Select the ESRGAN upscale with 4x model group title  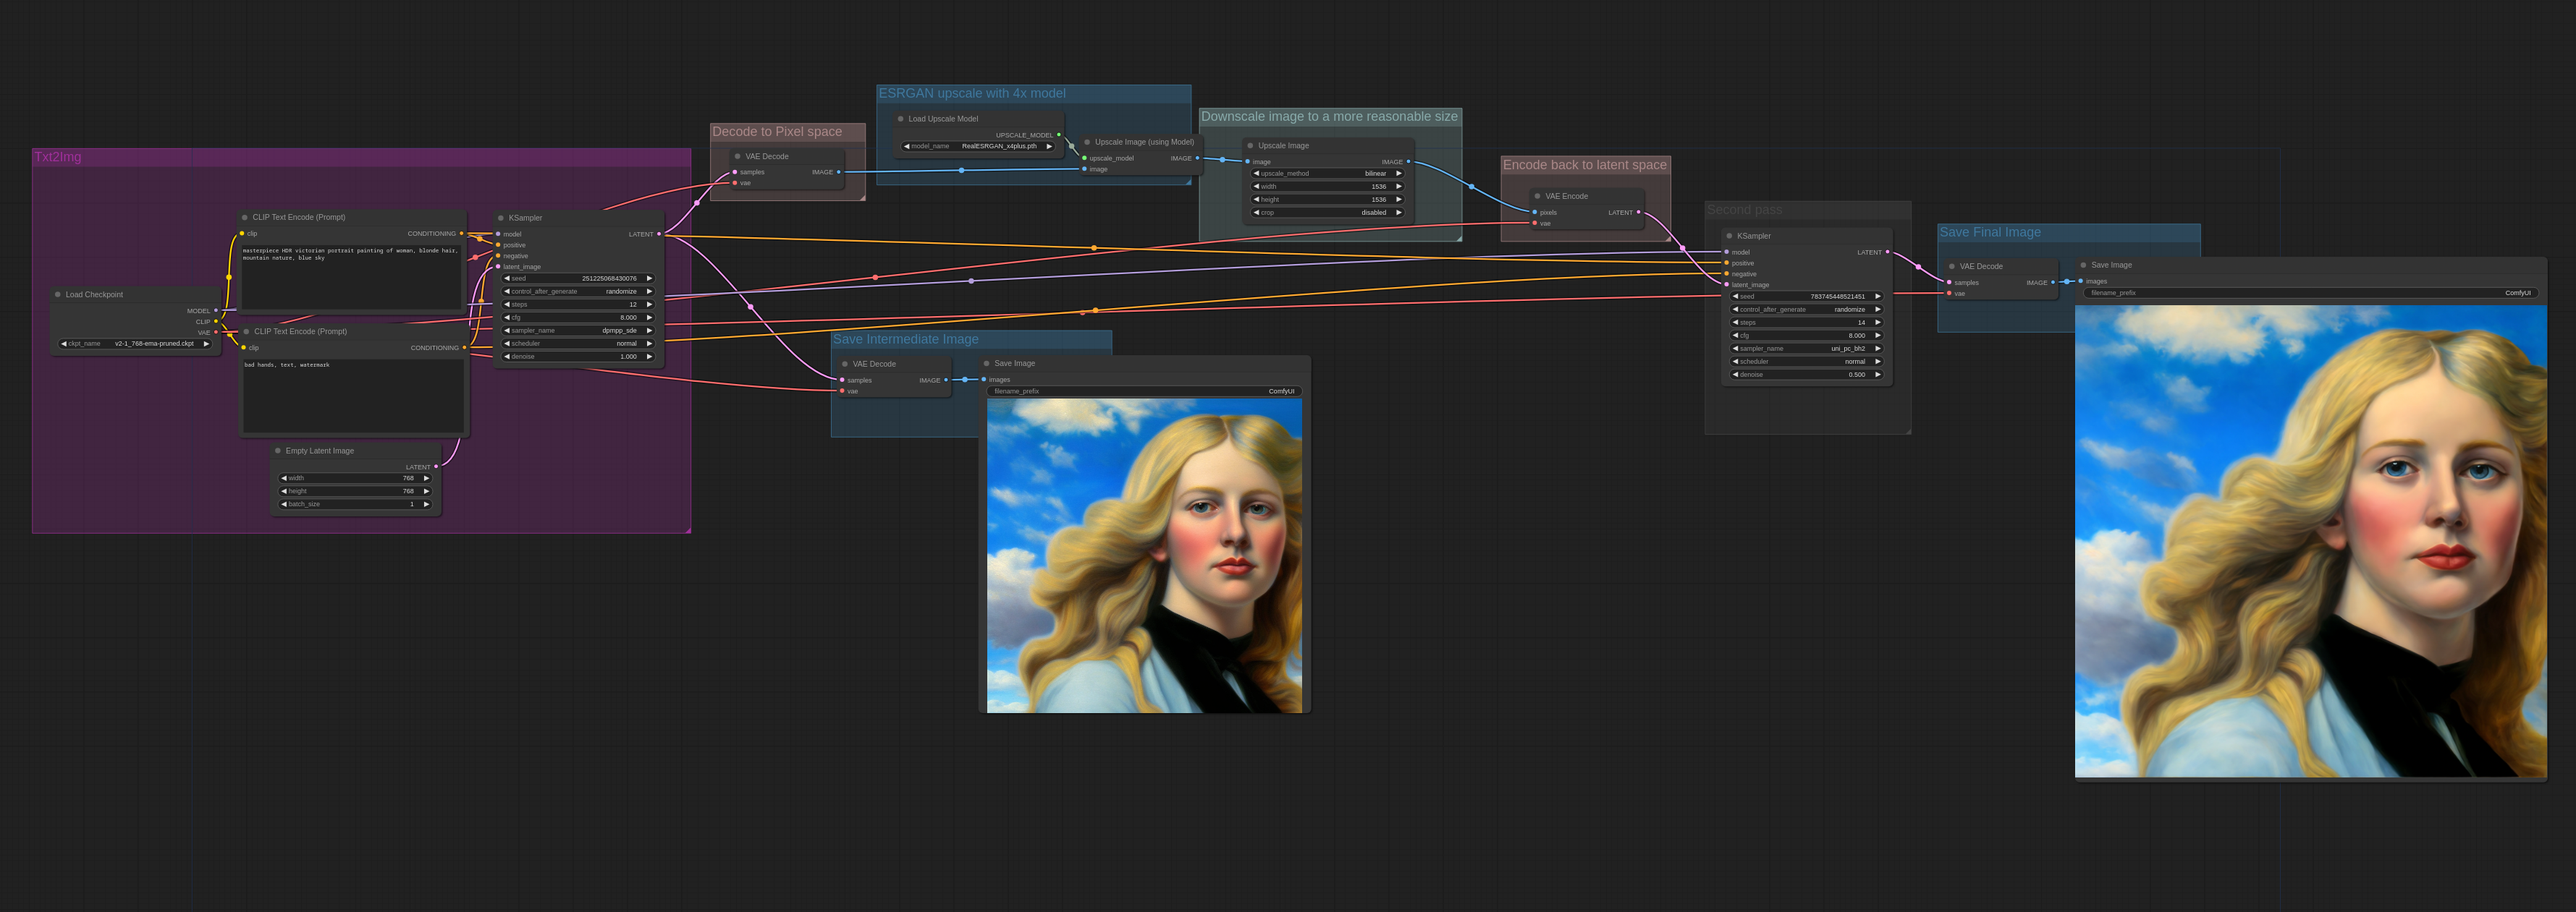click(x=971, y=94)
